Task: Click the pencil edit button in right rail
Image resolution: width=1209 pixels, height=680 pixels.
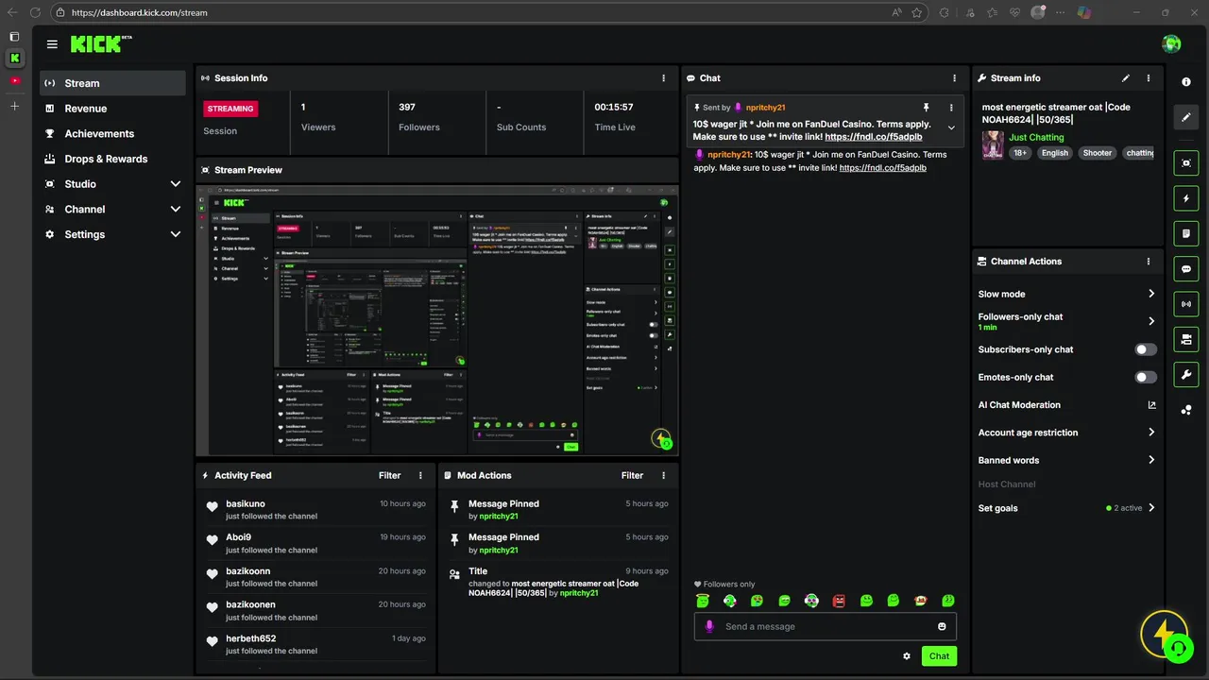Action: [x=1186, y=117]
